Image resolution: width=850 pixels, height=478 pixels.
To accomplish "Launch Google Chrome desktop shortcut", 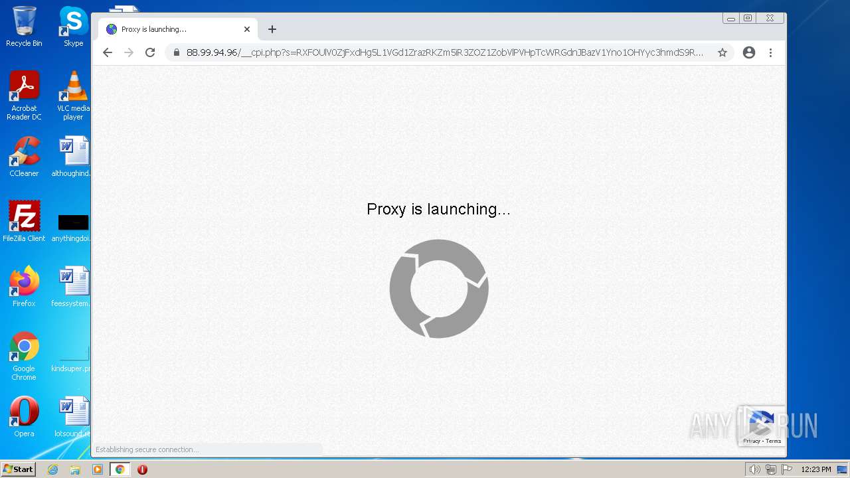I will 24,356.
